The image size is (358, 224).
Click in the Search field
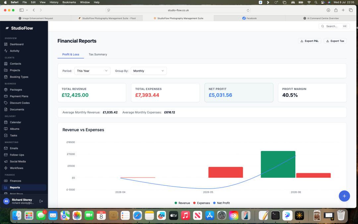334,26
